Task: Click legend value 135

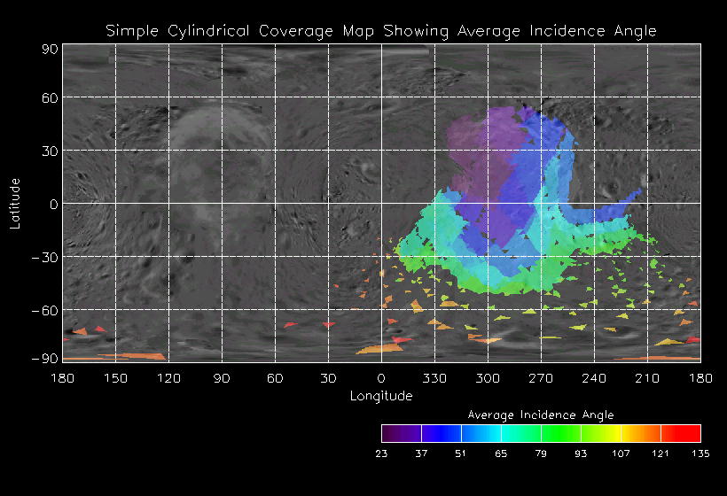Action: (x=700, y=453)
